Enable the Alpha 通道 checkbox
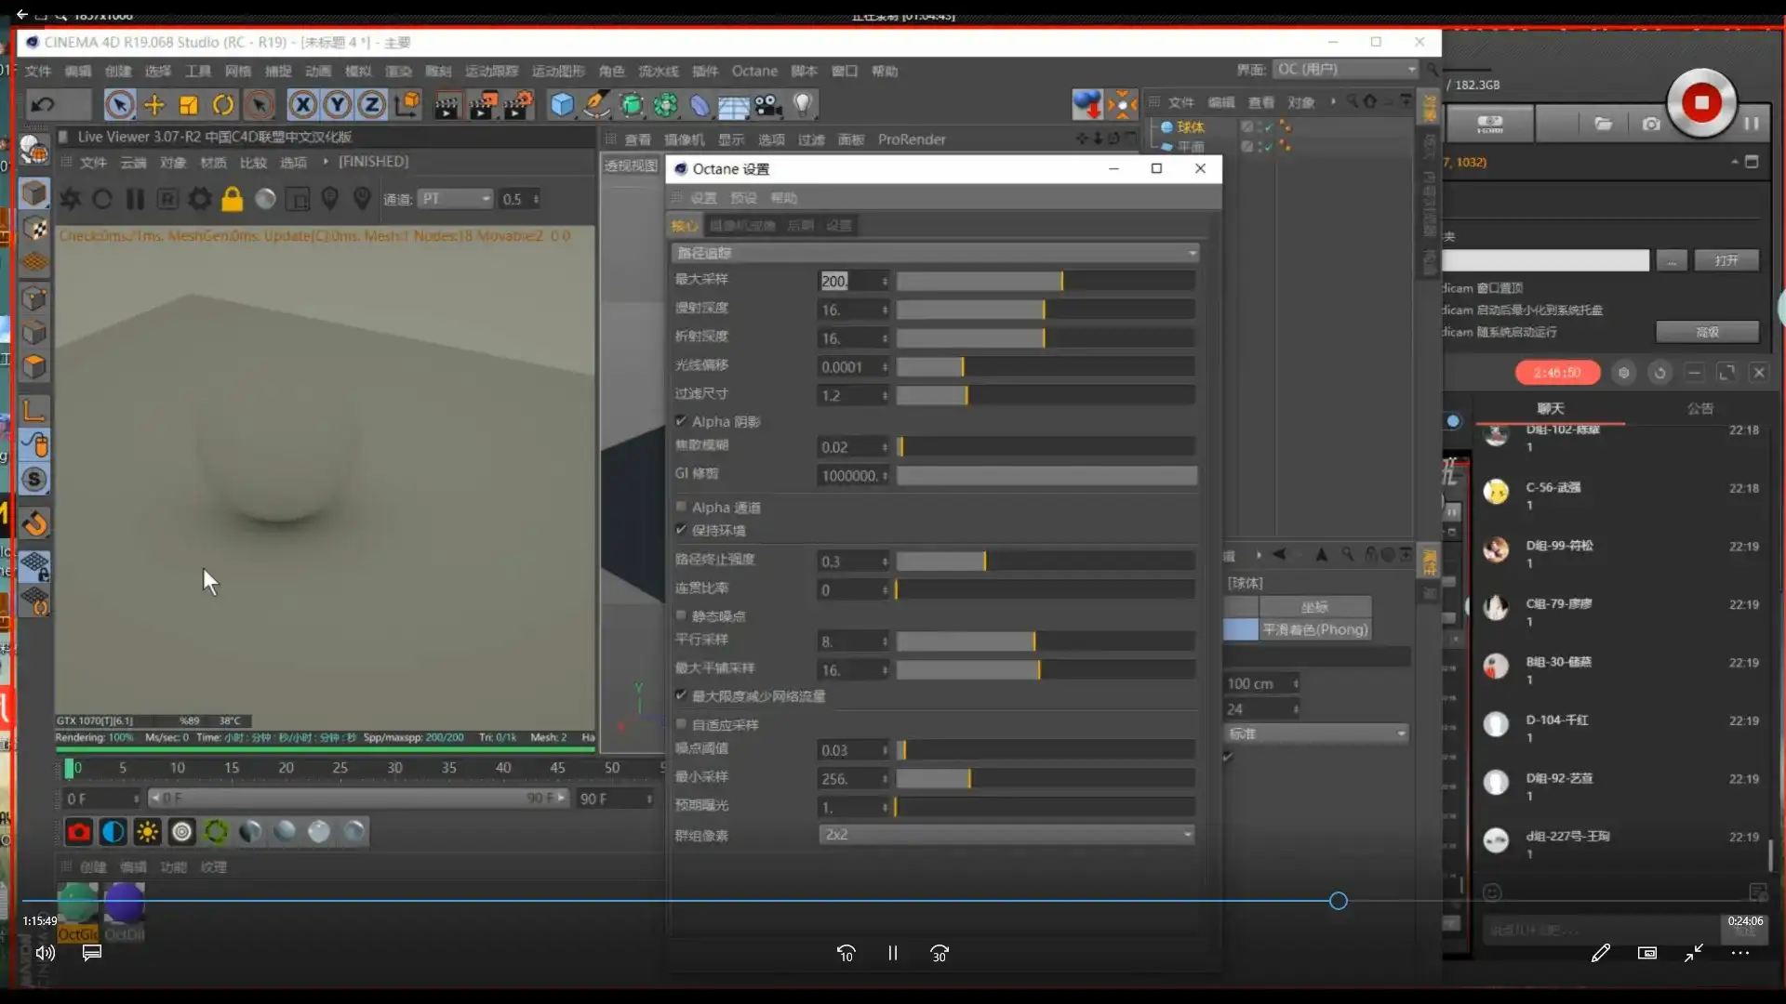This screenshot has width=1786, height=1004. (681, 508)
